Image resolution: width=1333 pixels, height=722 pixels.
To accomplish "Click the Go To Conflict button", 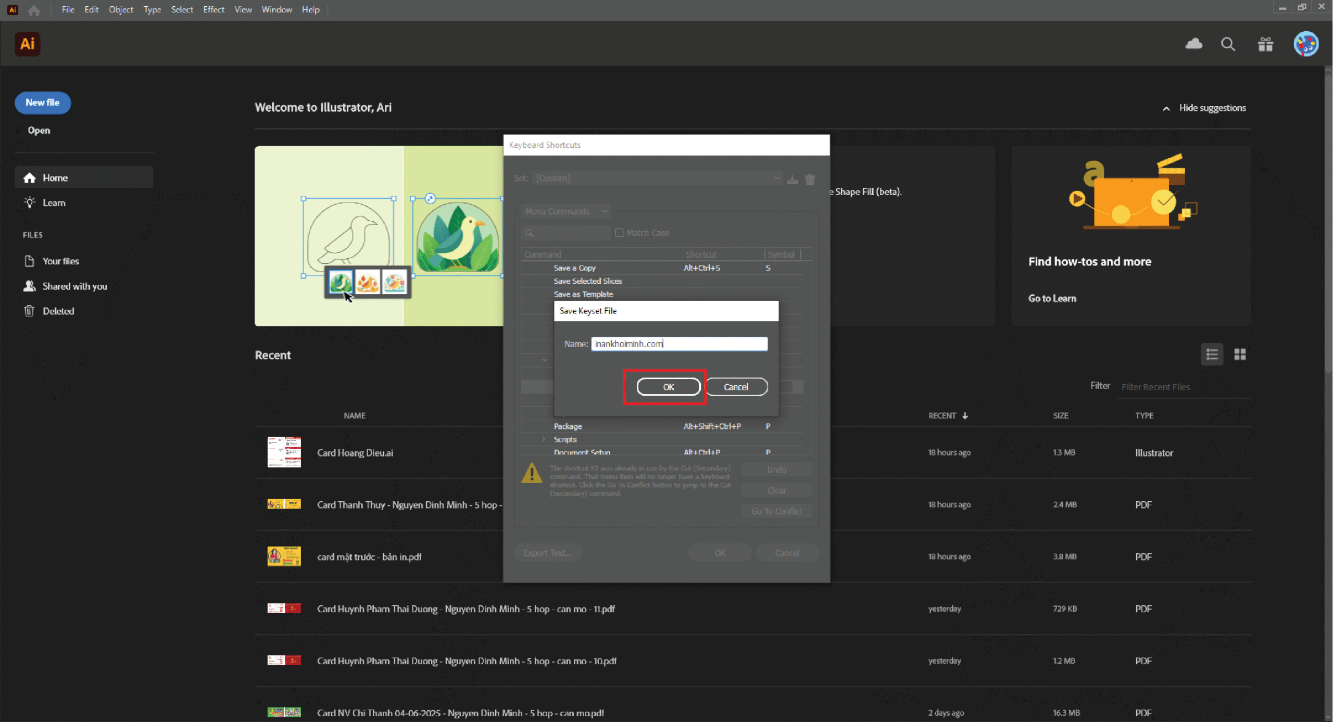I will point(776,511).
